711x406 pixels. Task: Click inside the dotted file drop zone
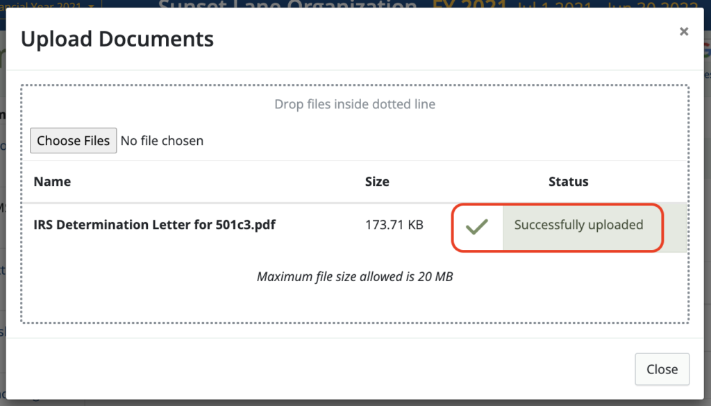[x=355, y=103]
